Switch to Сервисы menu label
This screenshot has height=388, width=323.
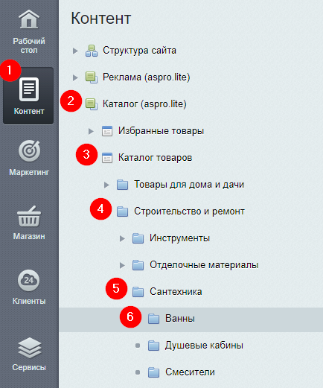click(x=29, y=367)
